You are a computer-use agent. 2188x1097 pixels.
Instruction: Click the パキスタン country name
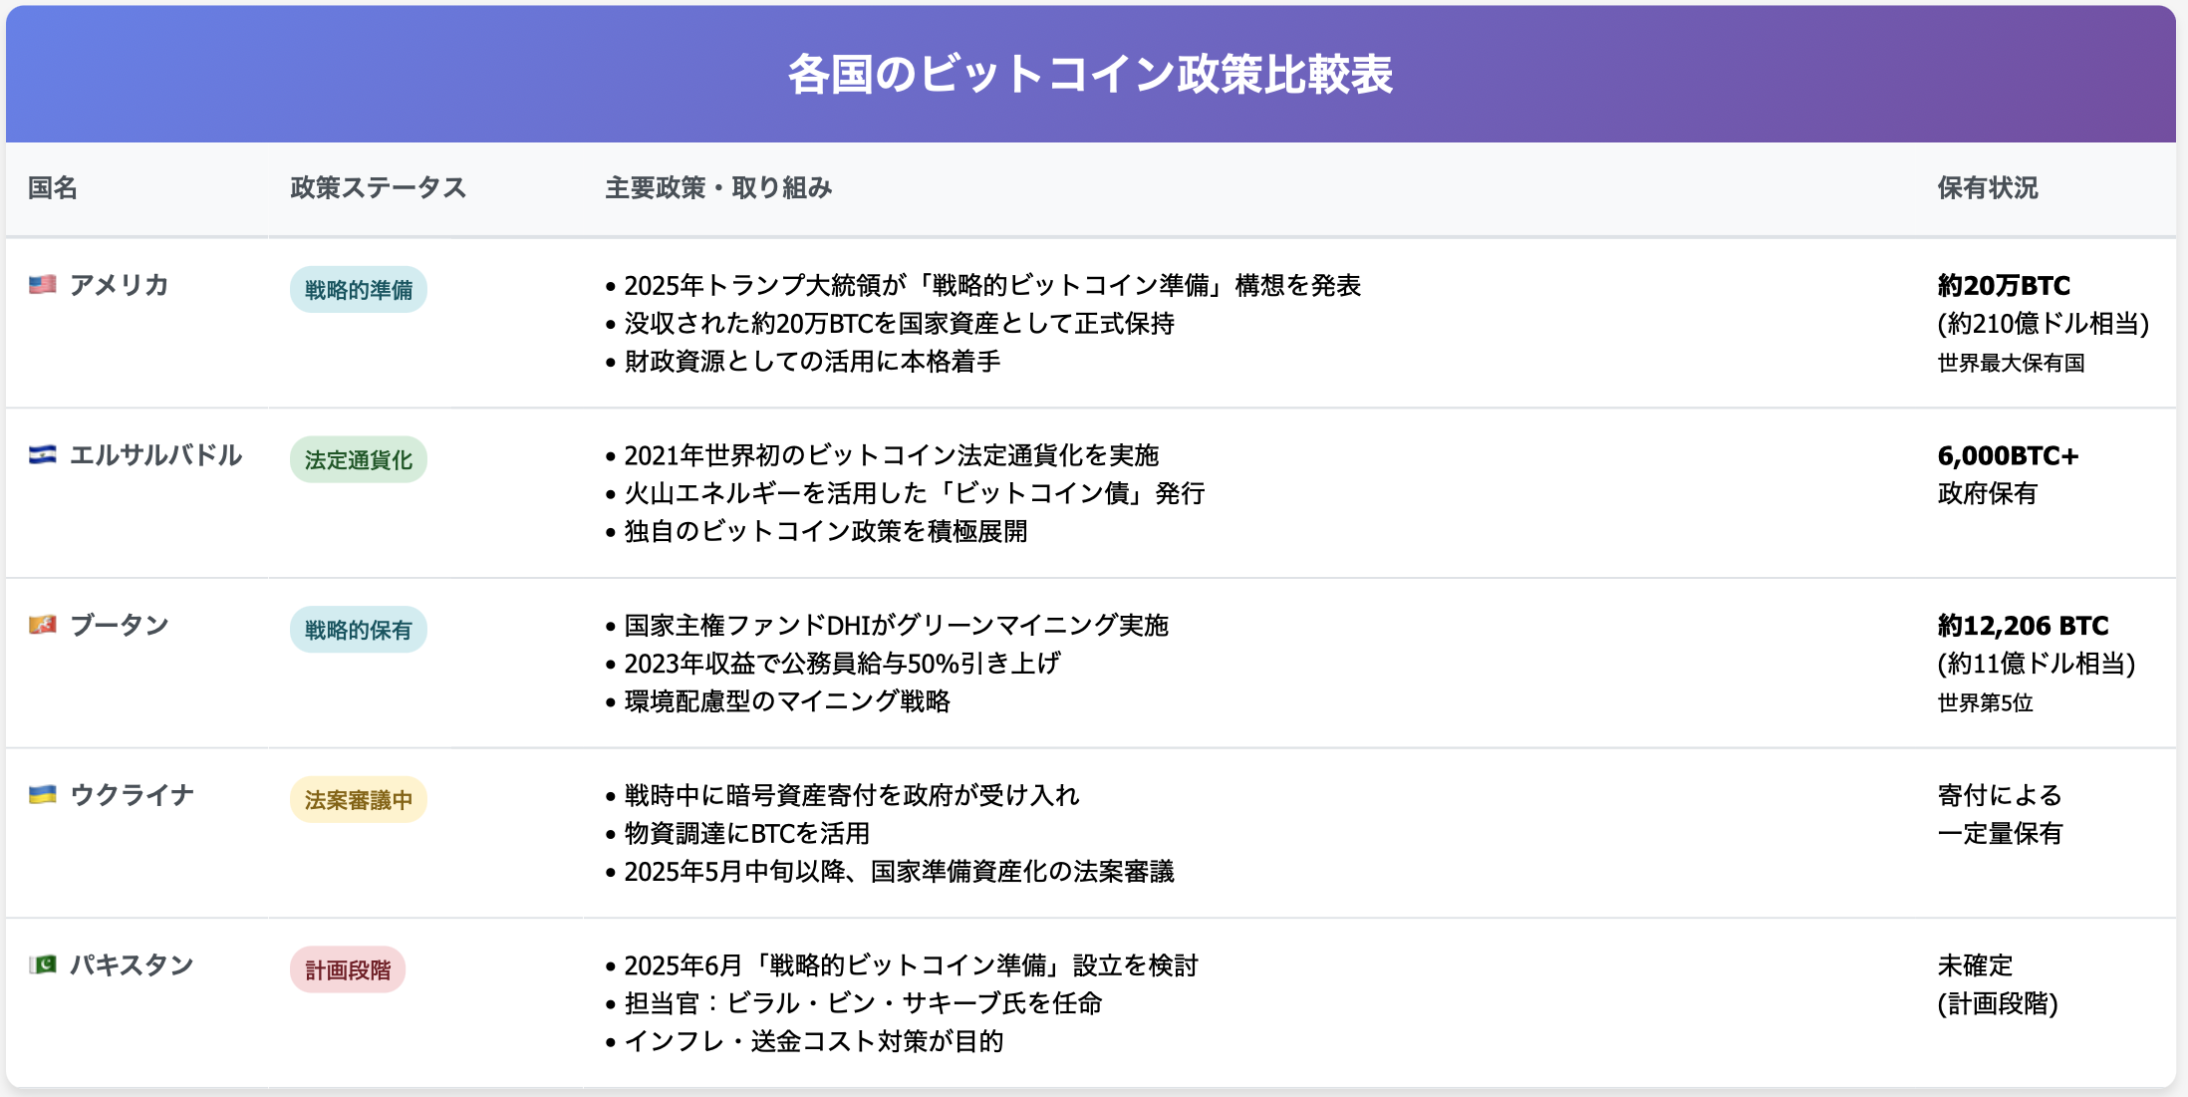131,964
